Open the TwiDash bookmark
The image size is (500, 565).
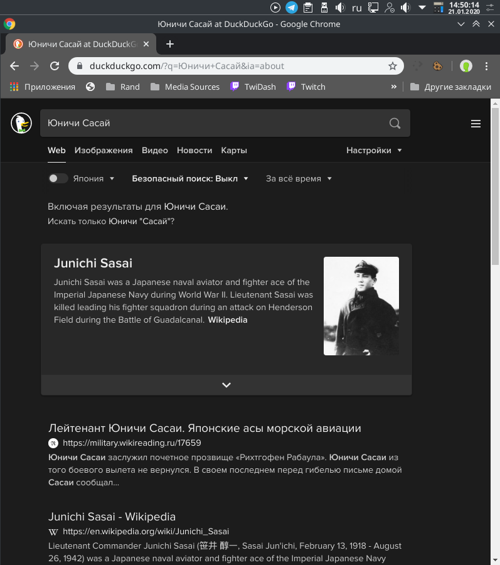[x=253, y=87]
